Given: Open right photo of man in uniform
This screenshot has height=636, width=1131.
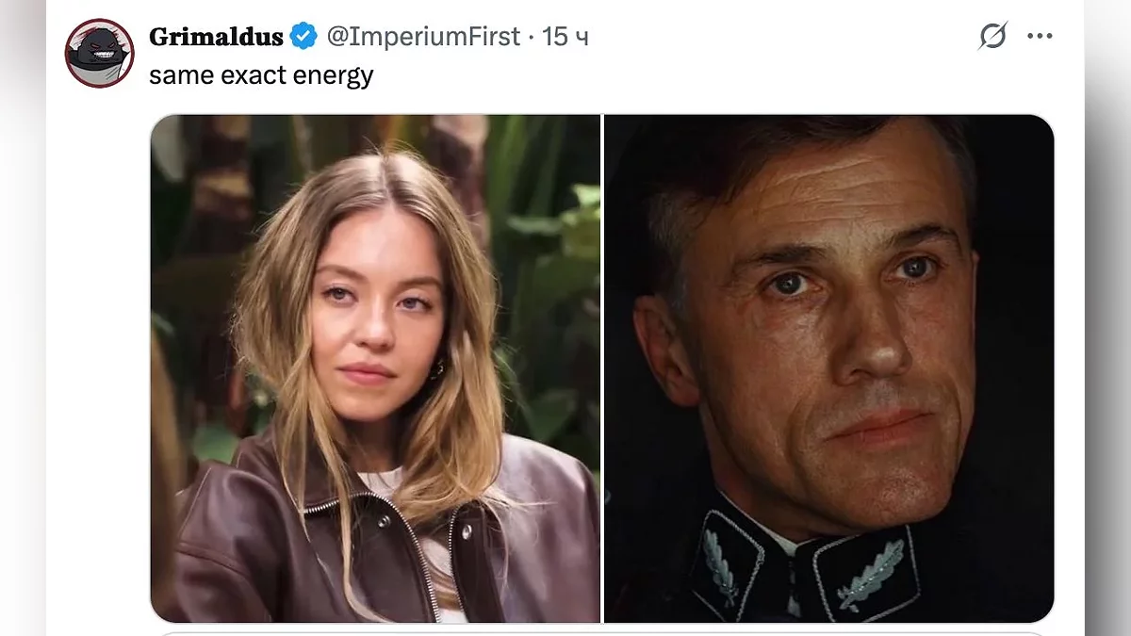Looking at the screenshot, I should pos(828,367).
